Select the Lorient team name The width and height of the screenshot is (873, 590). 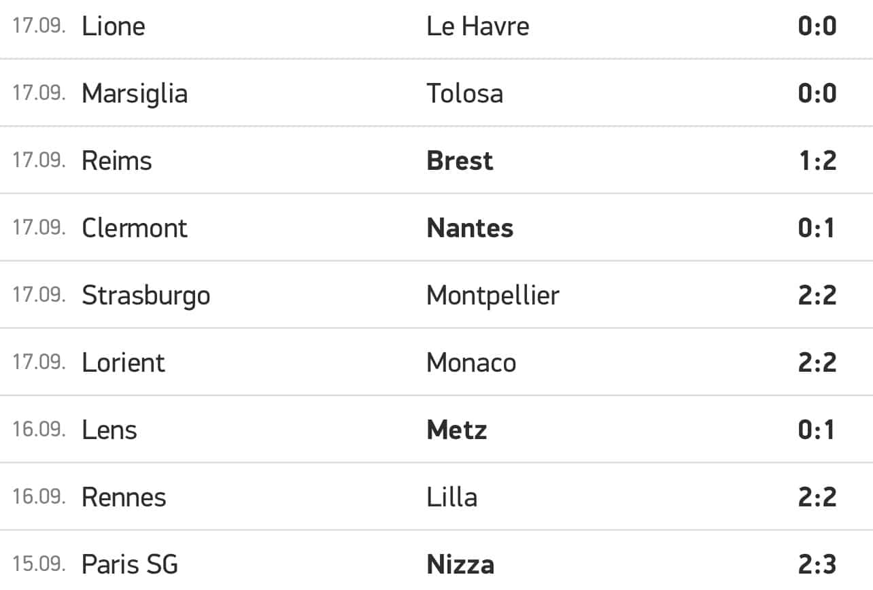(x=124, y=362)
